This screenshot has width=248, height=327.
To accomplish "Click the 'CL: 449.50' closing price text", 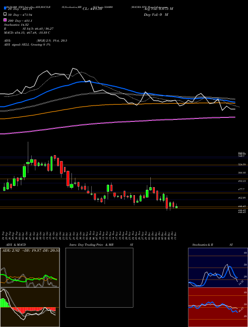I will [x=92, y=9].
